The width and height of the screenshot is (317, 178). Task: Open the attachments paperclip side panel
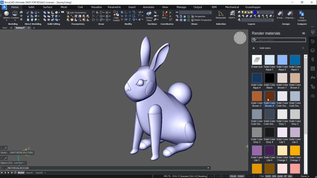click(x=313, y=60)
